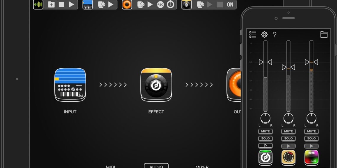The image size is (337, 168).
Task: Click the stop square next to waveform icon
Action: pyautogui.click(x=61, y=4)
